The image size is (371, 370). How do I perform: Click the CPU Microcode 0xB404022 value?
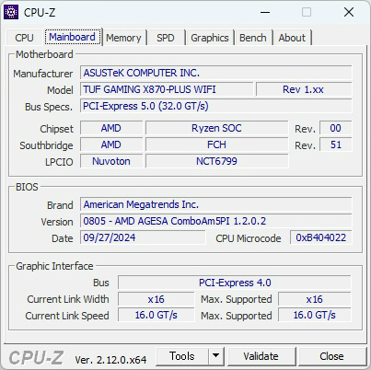[321, 237]
